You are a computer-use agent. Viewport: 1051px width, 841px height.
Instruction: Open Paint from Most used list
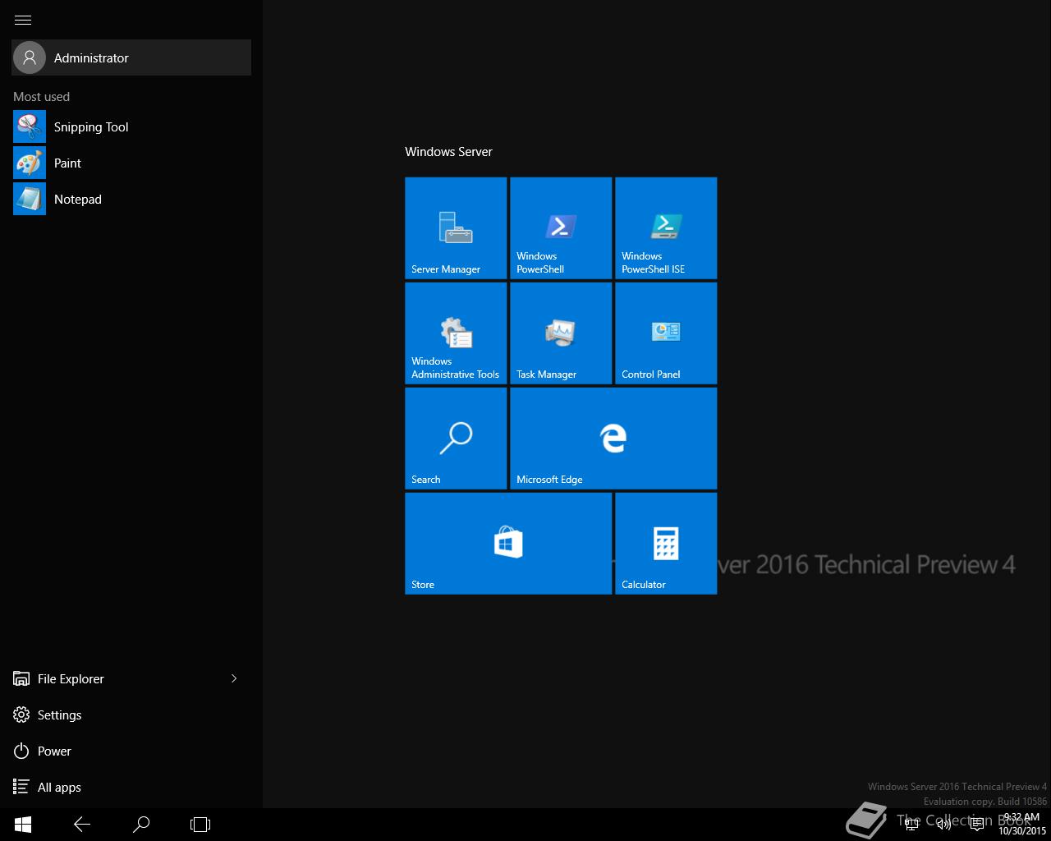coord(131,163)
